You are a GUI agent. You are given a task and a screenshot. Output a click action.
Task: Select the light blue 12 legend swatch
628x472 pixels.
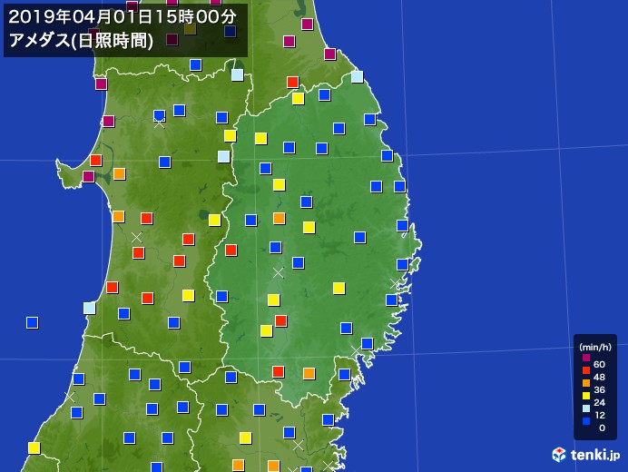click(x=586, y=408)
